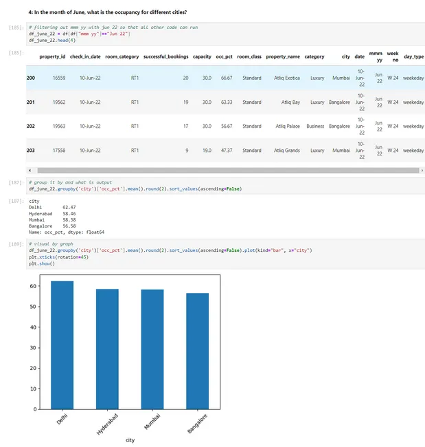This screenshot has height=447, width=425.
Task: Click the Delhi x-axis label
Action: click(x=62, y=419)
